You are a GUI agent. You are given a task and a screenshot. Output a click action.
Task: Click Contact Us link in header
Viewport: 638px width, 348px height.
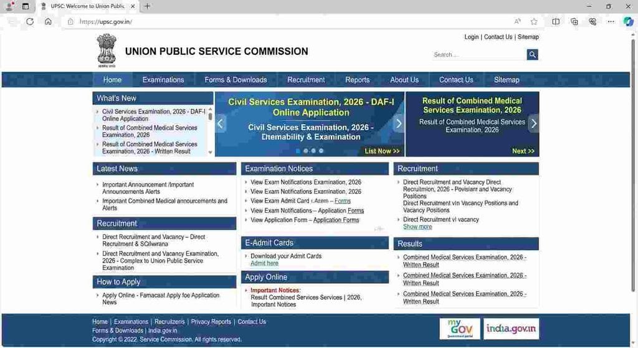tap(498, 37)
